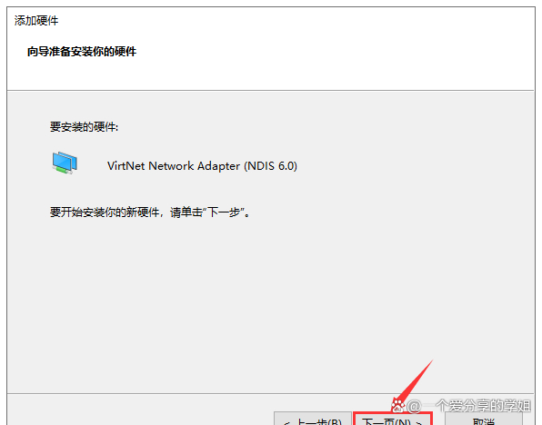Click the 添加硬件 window title
This screenshot has width=542, height=425.
tap(36, 21)
